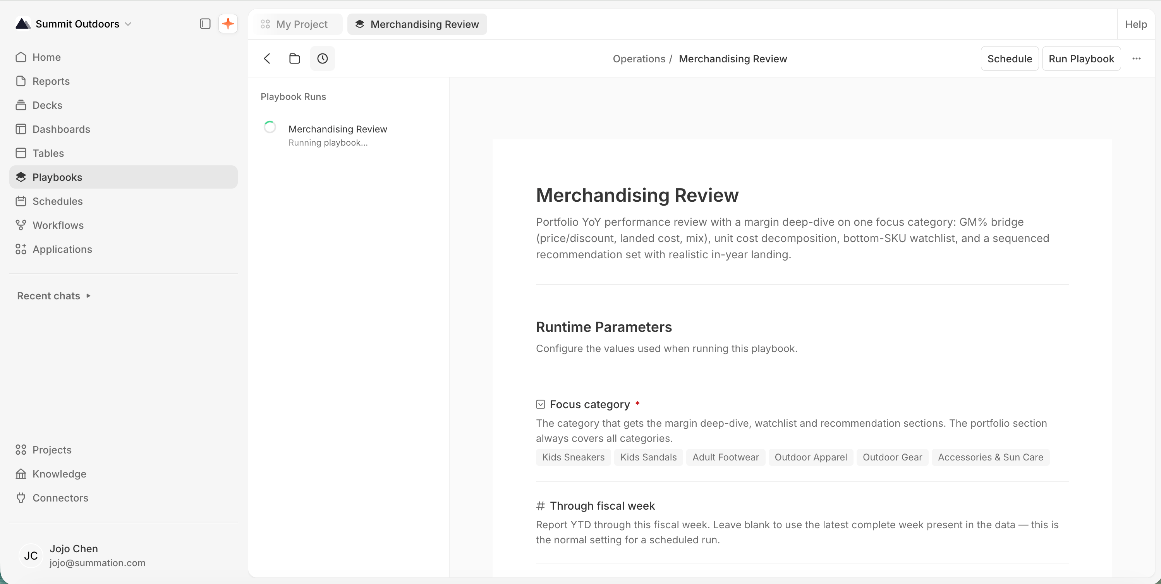Select the Kids Sandals category chip

[x=649, y=457]
